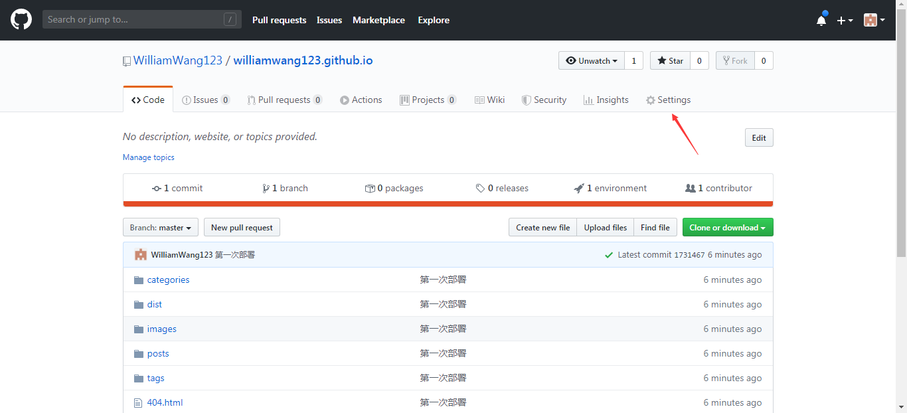This screenshot has height=413, width=907.
Task: Open the plus create-new menu
Action: tap(845, 21)
